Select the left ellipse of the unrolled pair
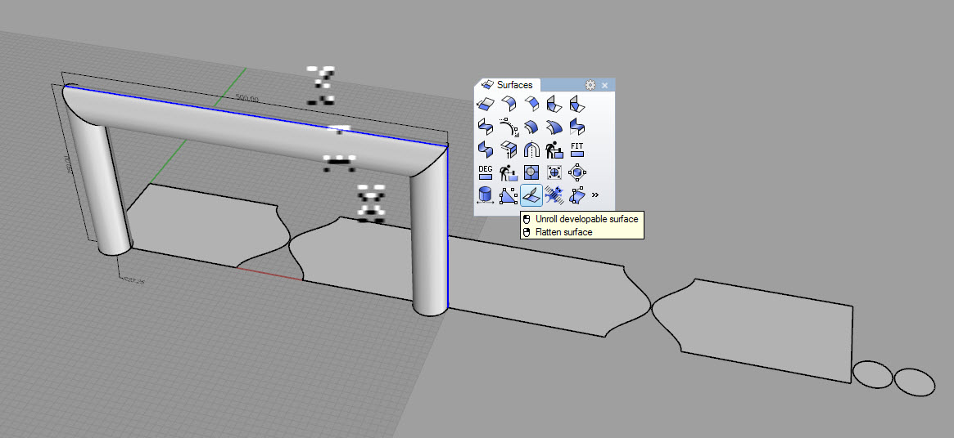The image size is (954, 438). 872,373
